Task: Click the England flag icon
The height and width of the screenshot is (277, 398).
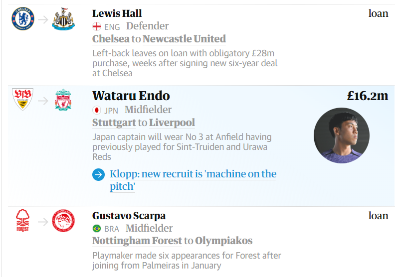Action: [x=97, y=26]
